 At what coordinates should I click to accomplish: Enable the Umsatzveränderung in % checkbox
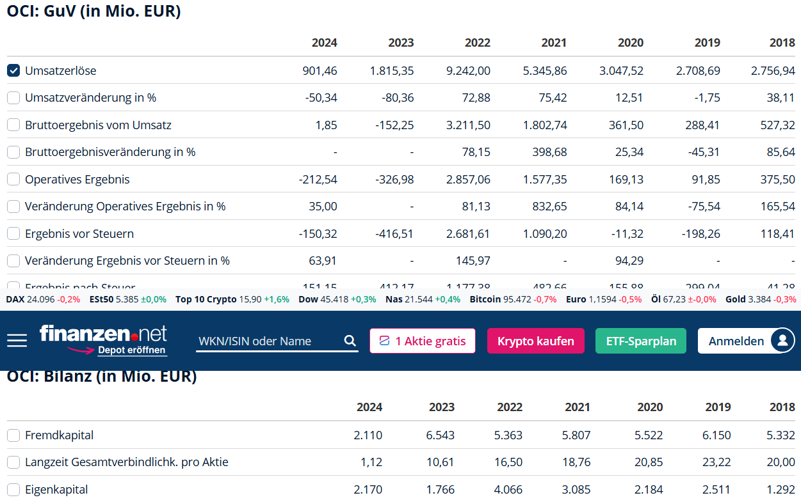(13, 98)
